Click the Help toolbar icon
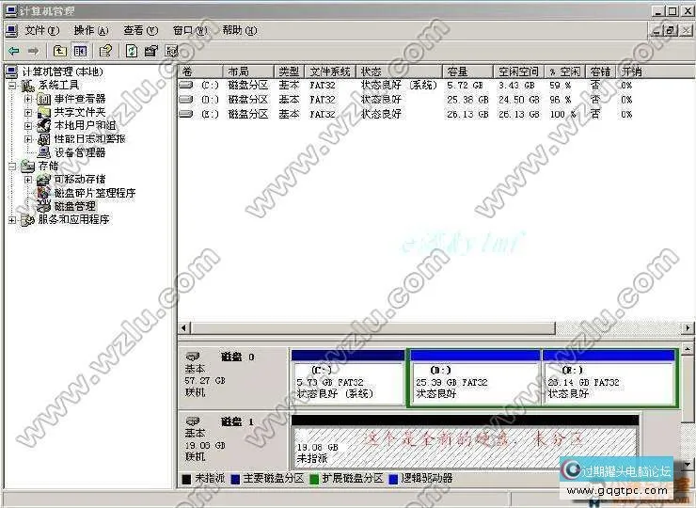696x508 pixels. point(105,51)
